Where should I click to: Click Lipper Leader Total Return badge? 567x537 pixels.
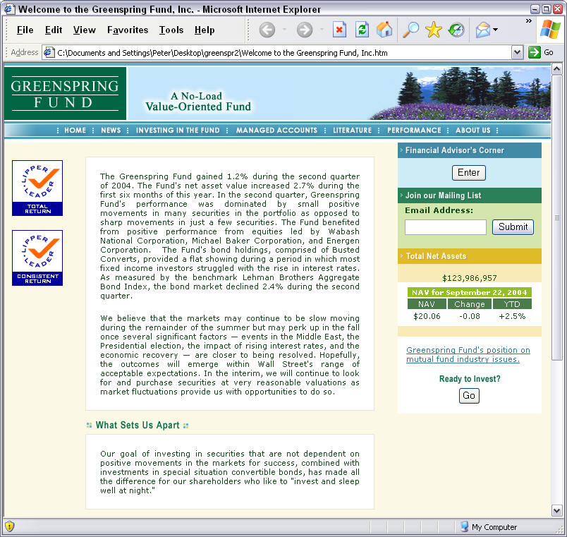tap(37, 188)
